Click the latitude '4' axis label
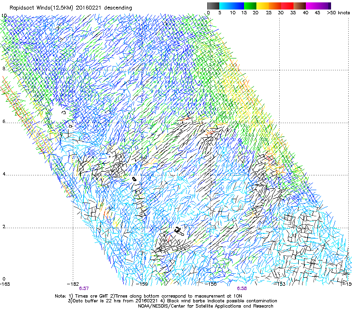Screen dimensions: 352x309 point(4,174)
